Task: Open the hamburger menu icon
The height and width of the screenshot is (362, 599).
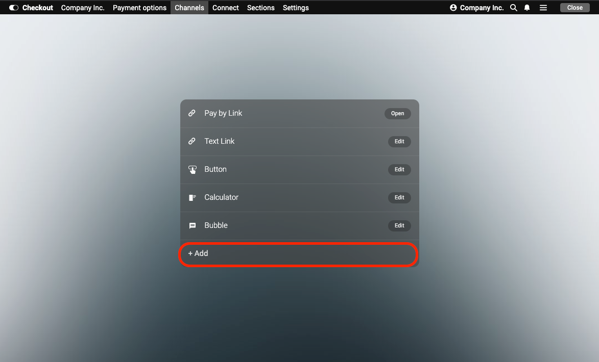Action: 543,8
